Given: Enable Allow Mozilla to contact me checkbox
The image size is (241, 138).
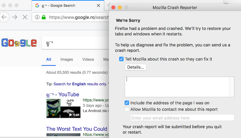Looking at the screenshot, I should click(127, 109).
